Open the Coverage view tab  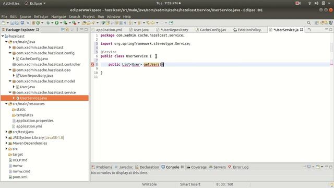point(197,167)
